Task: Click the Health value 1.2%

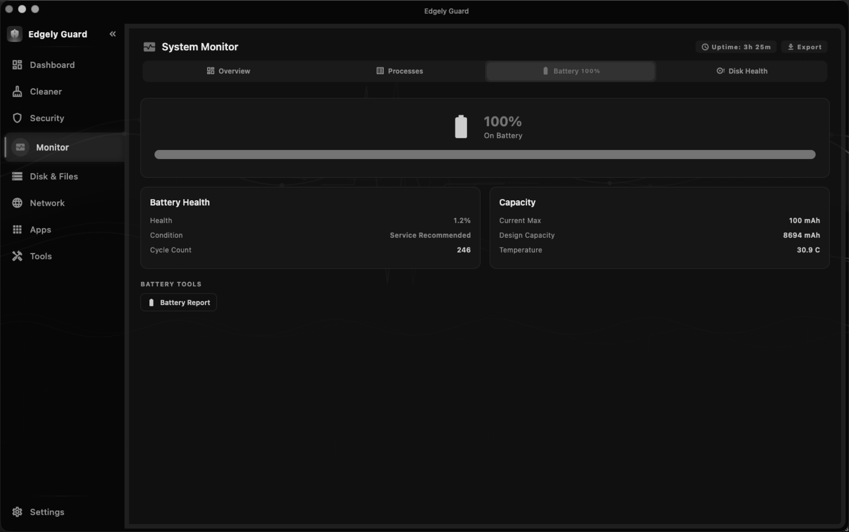Action: (x=462, y=221)
